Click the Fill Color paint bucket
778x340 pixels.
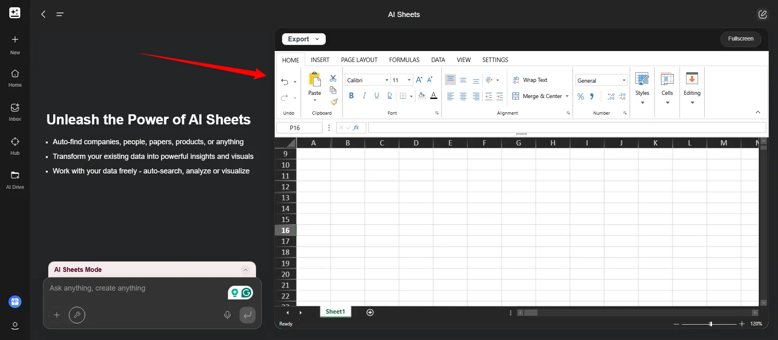pos(422,96)
